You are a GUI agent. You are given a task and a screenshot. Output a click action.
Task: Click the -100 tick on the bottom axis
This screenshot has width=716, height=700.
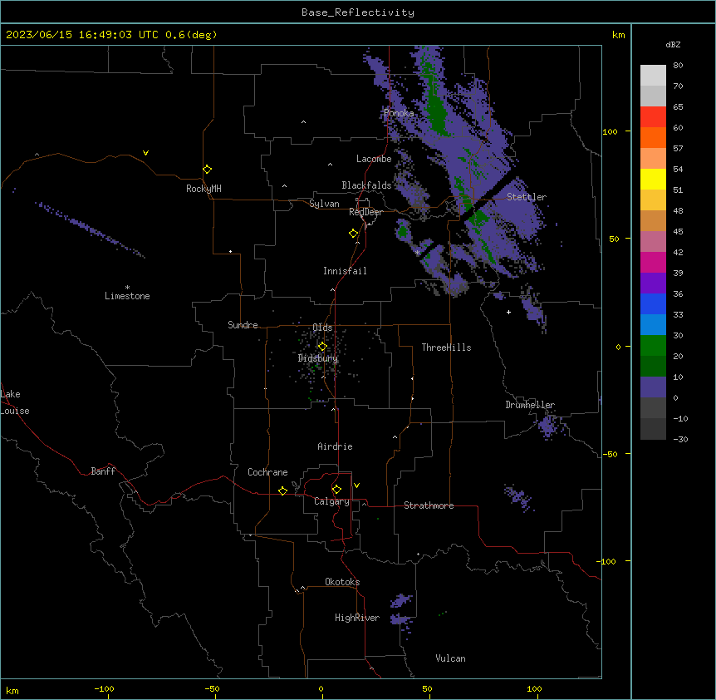tap(105, 688)
